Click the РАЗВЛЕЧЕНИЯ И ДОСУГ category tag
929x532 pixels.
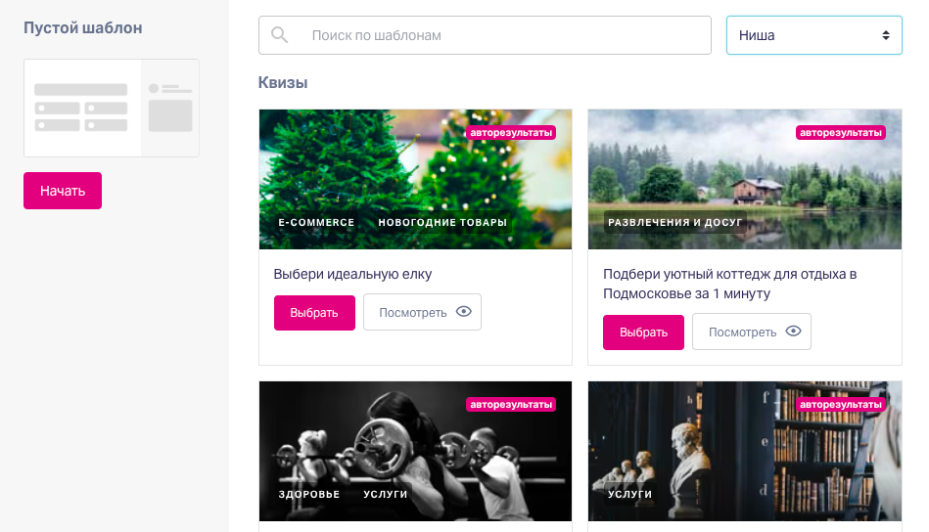[674, 223]
